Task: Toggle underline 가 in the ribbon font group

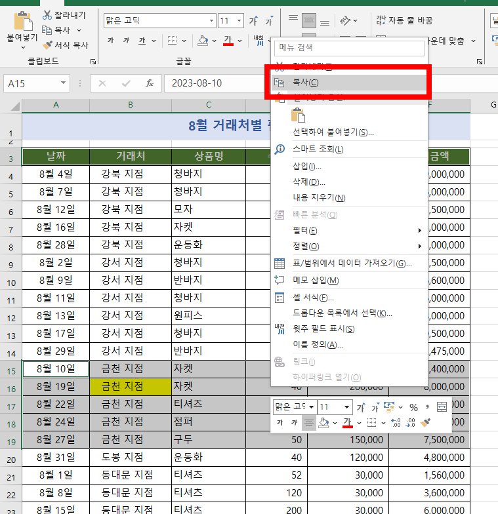Action: (142, 41)
